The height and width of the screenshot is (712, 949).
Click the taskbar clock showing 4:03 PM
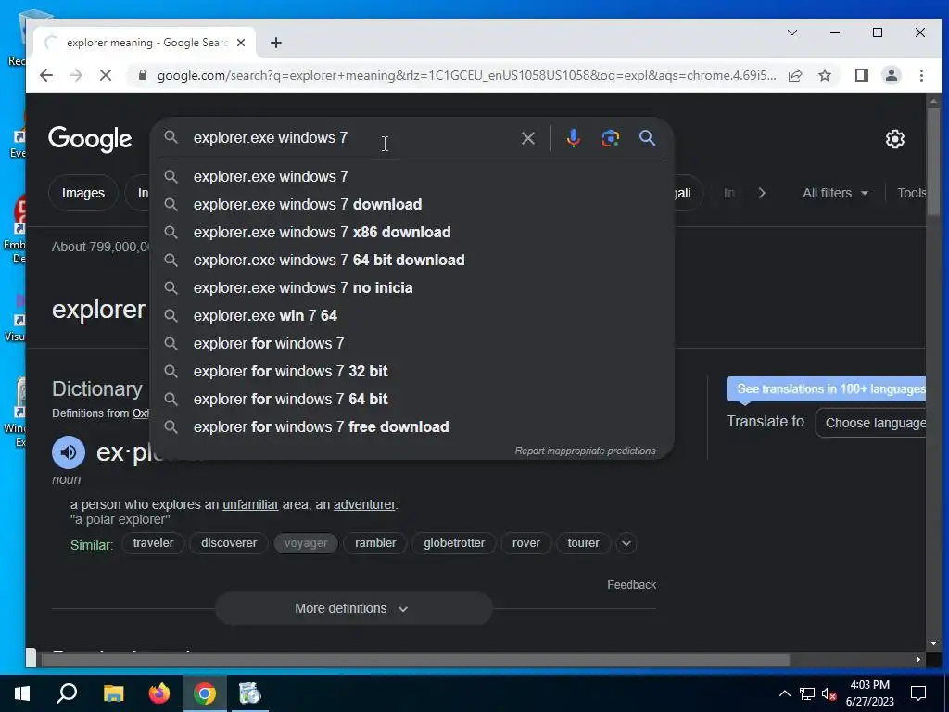(869, 693)
